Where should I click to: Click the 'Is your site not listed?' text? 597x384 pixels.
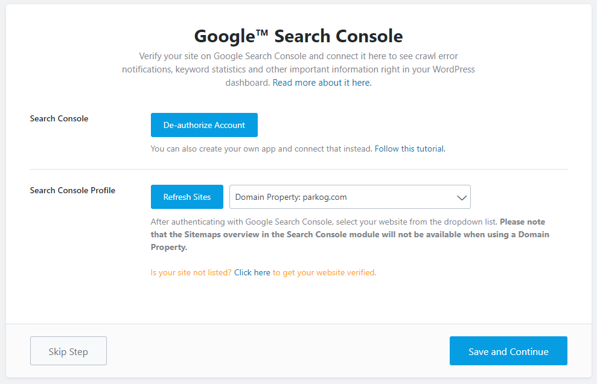[191, 272]
